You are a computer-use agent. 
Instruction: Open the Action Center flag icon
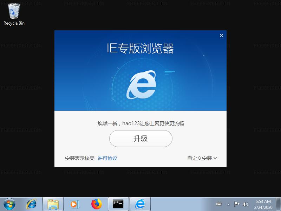point(237,204)
